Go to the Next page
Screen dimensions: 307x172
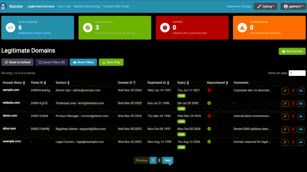click(x=168, y=160)
